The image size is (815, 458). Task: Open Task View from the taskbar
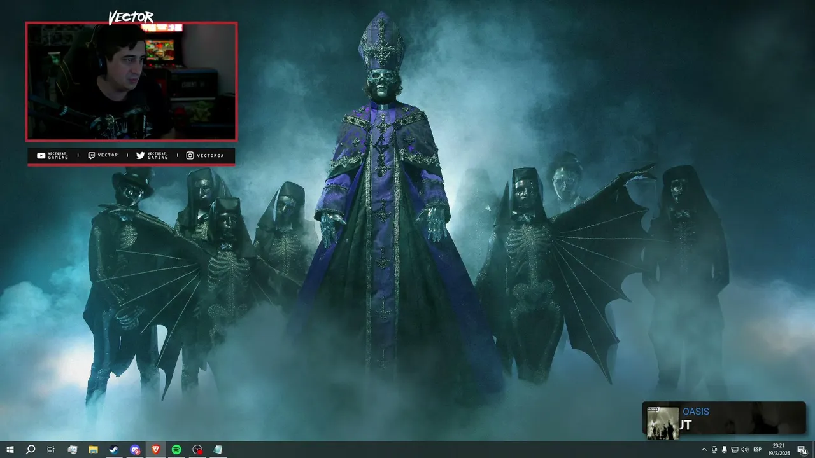(x=51, y=450)
